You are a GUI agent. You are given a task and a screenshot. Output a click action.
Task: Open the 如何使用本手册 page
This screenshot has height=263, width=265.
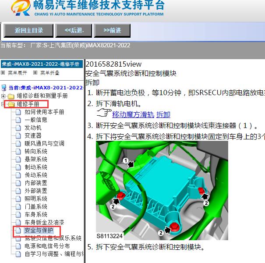tap(44, 112)
